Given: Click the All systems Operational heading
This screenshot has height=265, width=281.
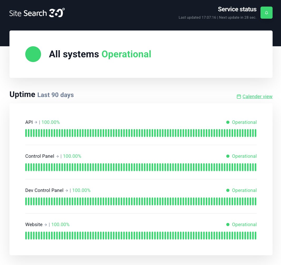Looking at the screenshot, I should 100,54.
